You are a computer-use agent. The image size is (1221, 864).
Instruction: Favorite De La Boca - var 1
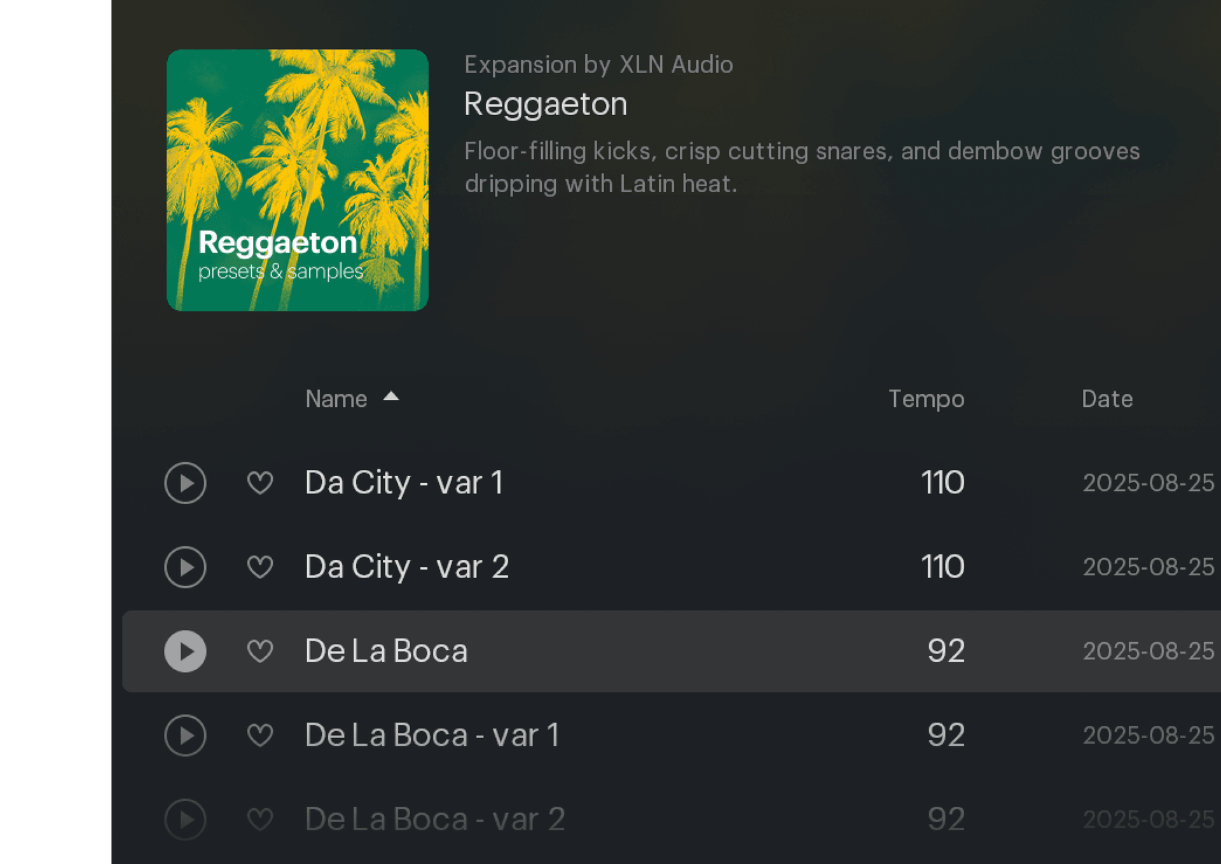click(260, 736)
